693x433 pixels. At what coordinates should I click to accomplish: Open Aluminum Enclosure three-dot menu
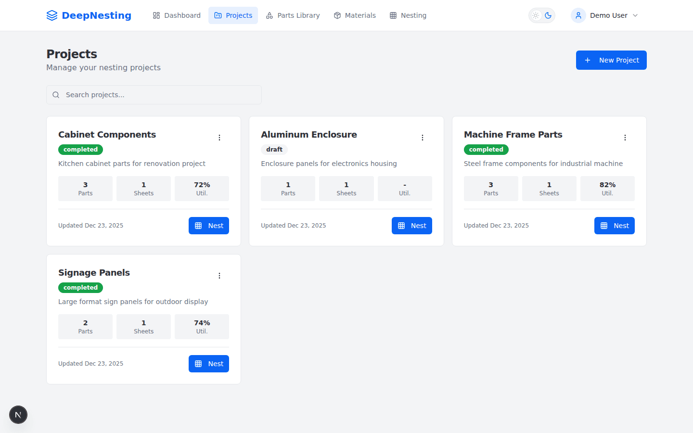(423, 138)
